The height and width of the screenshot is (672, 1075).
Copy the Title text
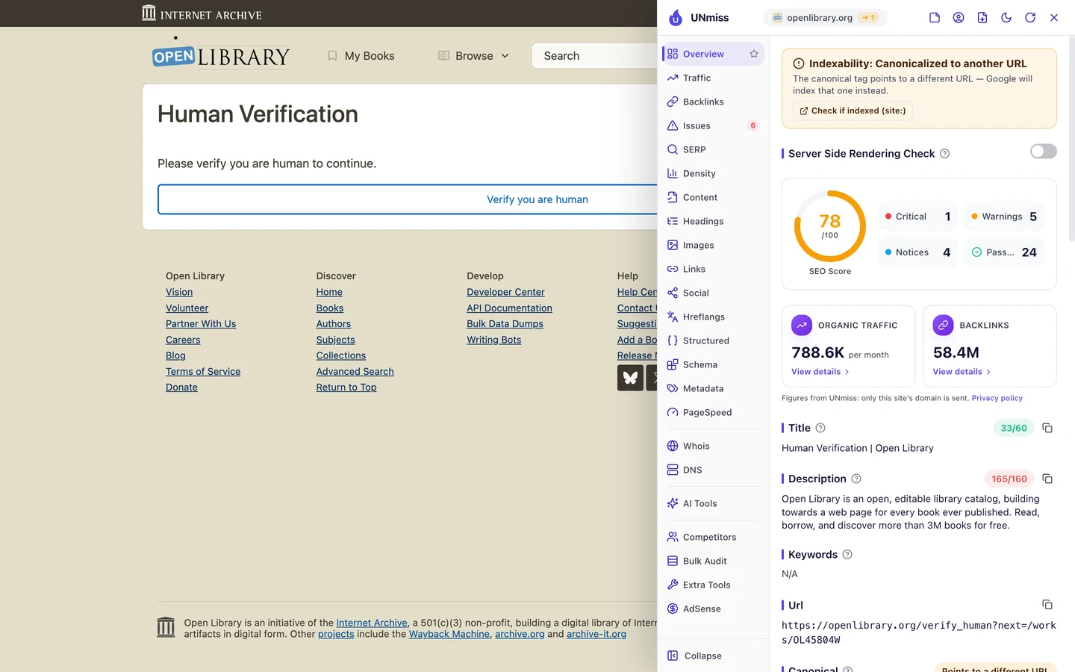click(x=1047, y=428)
